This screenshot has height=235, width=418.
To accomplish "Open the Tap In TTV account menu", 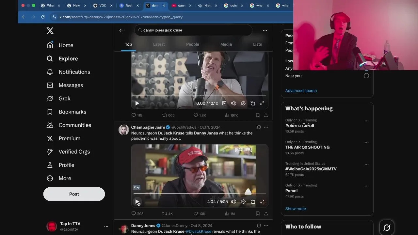I will pos(77,226).
